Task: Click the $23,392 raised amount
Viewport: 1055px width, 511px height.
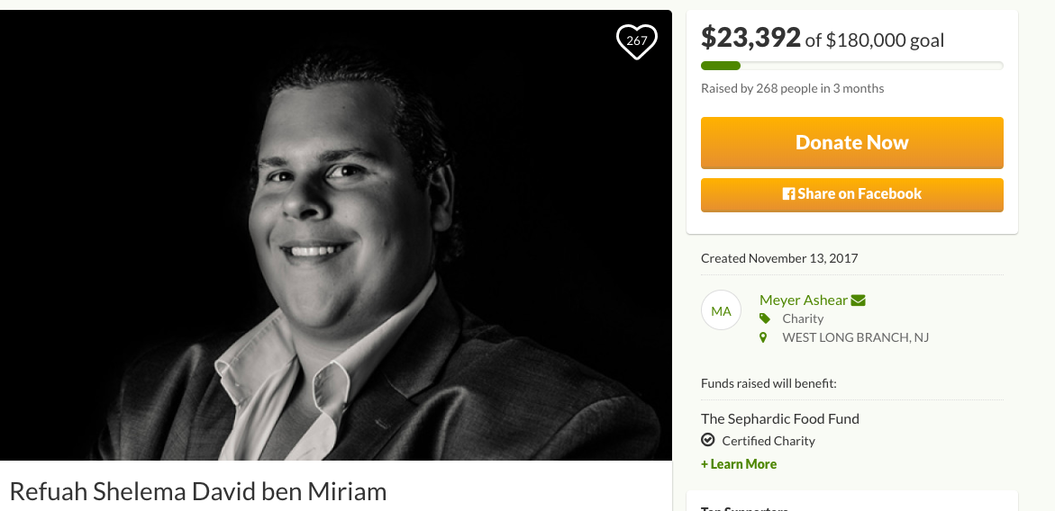Action: 750,38
